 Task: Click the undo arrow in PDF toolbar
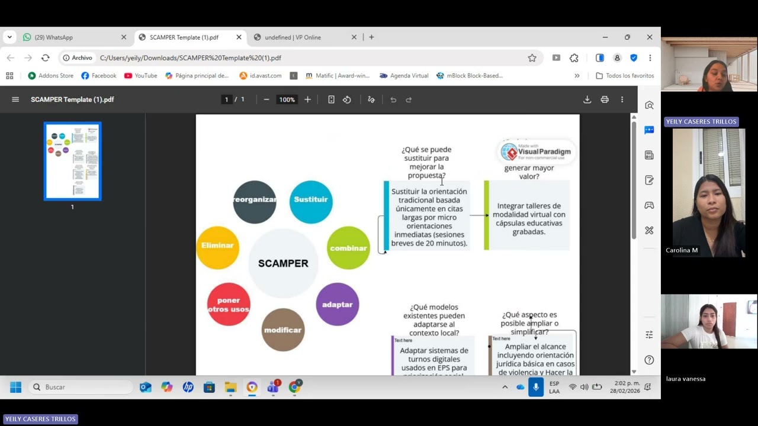tap(393, 99)
